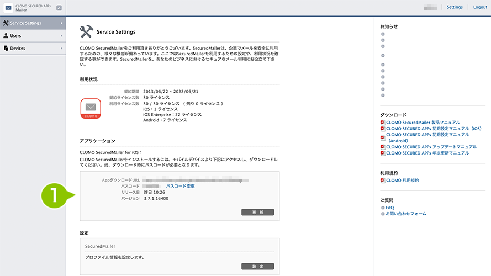Click the person icon beside Users
Screen dimensions: 491x276
click(6, 36)
